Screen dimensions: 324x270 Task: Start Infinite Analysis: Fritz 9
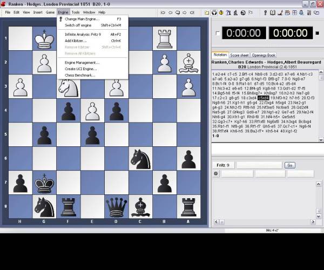click(x=92, y=35)
